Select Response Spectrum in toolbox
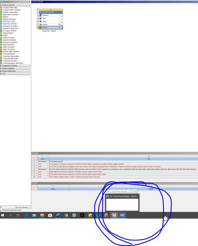 (x=10, y=42)
